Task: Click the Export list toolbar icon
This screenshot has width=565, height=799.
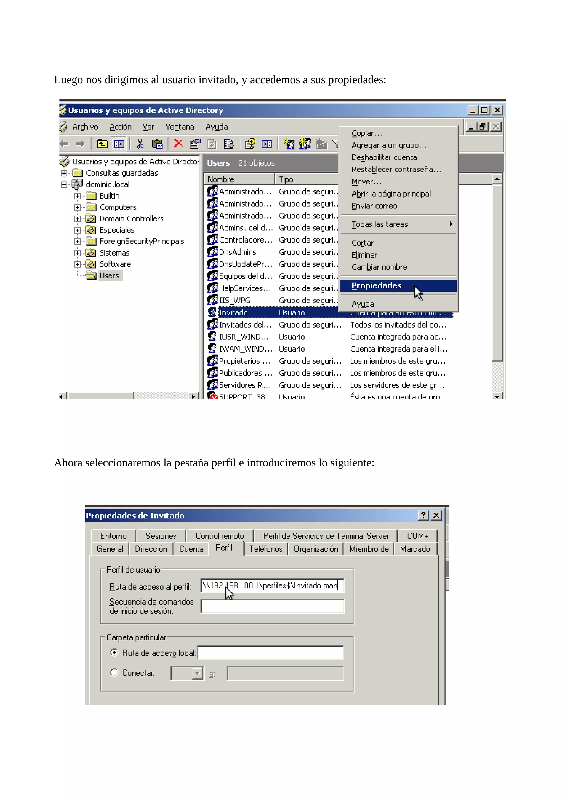Action: (228, 144)
